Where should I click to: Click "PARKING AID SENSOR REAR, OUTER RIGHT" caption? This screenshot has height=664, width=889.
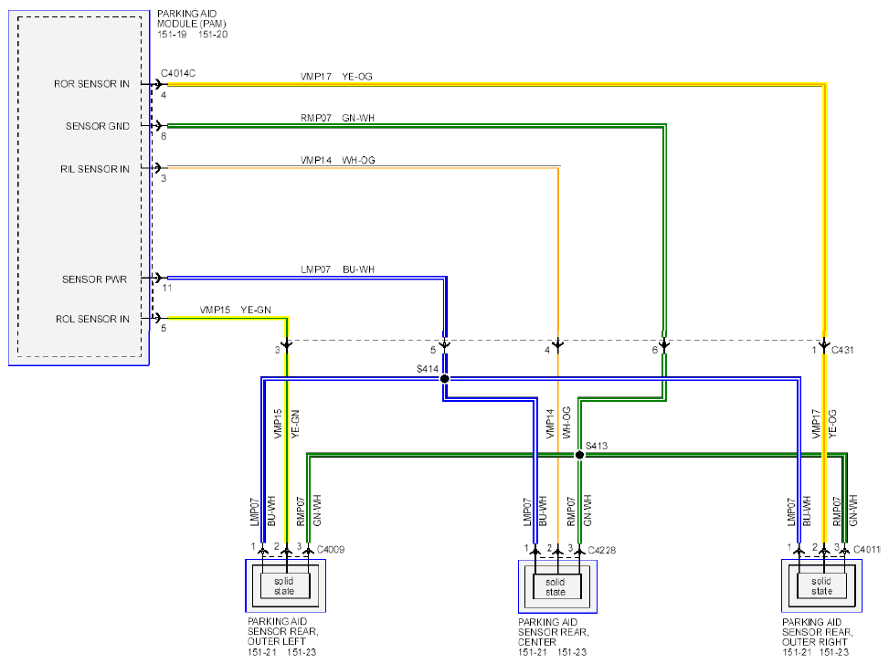(818, 632)
